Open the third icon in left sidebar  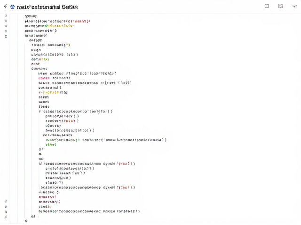pyautogui.click(x=6, y=26)
